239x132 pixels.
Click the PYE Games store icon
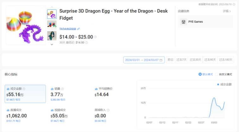tap(183, 22)
